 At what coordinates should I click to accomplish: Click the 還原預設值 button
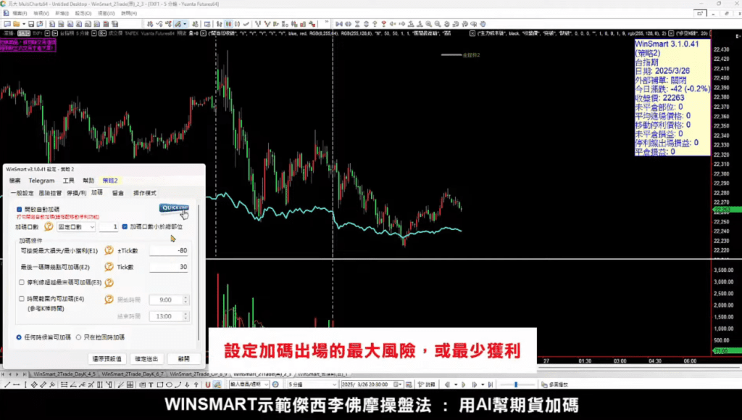[107, 358]
